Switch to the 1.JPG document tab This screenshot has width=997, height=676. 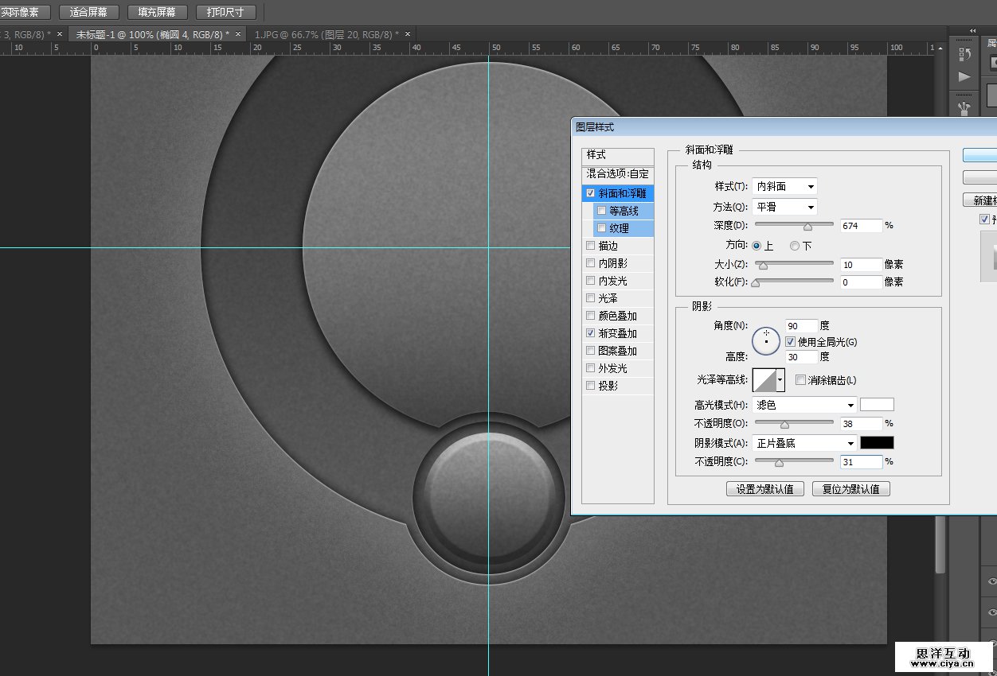pyautogui.click(x=326, y=34)
